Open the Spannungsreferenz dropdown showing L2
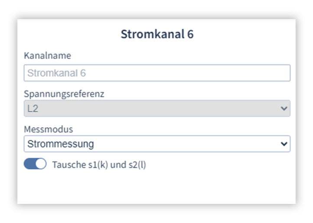Viewport: 313px width, 223px height. [x=157, y=109]
